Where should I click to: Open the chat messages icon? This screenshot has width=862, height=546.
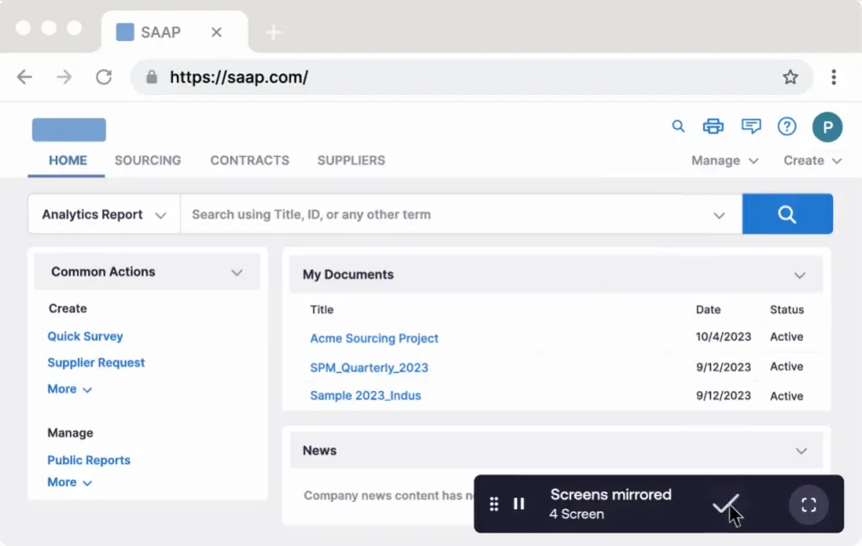click(x=752, y=126)
